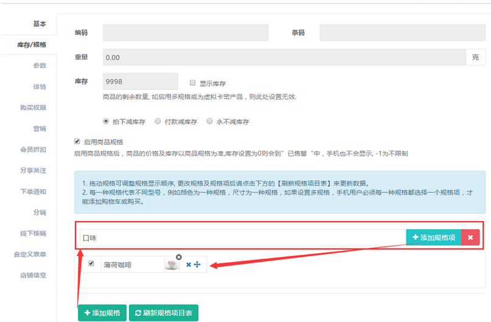491x322 pixels.
Task: Open the 参数 tab in sidebar
Action: 39,66
